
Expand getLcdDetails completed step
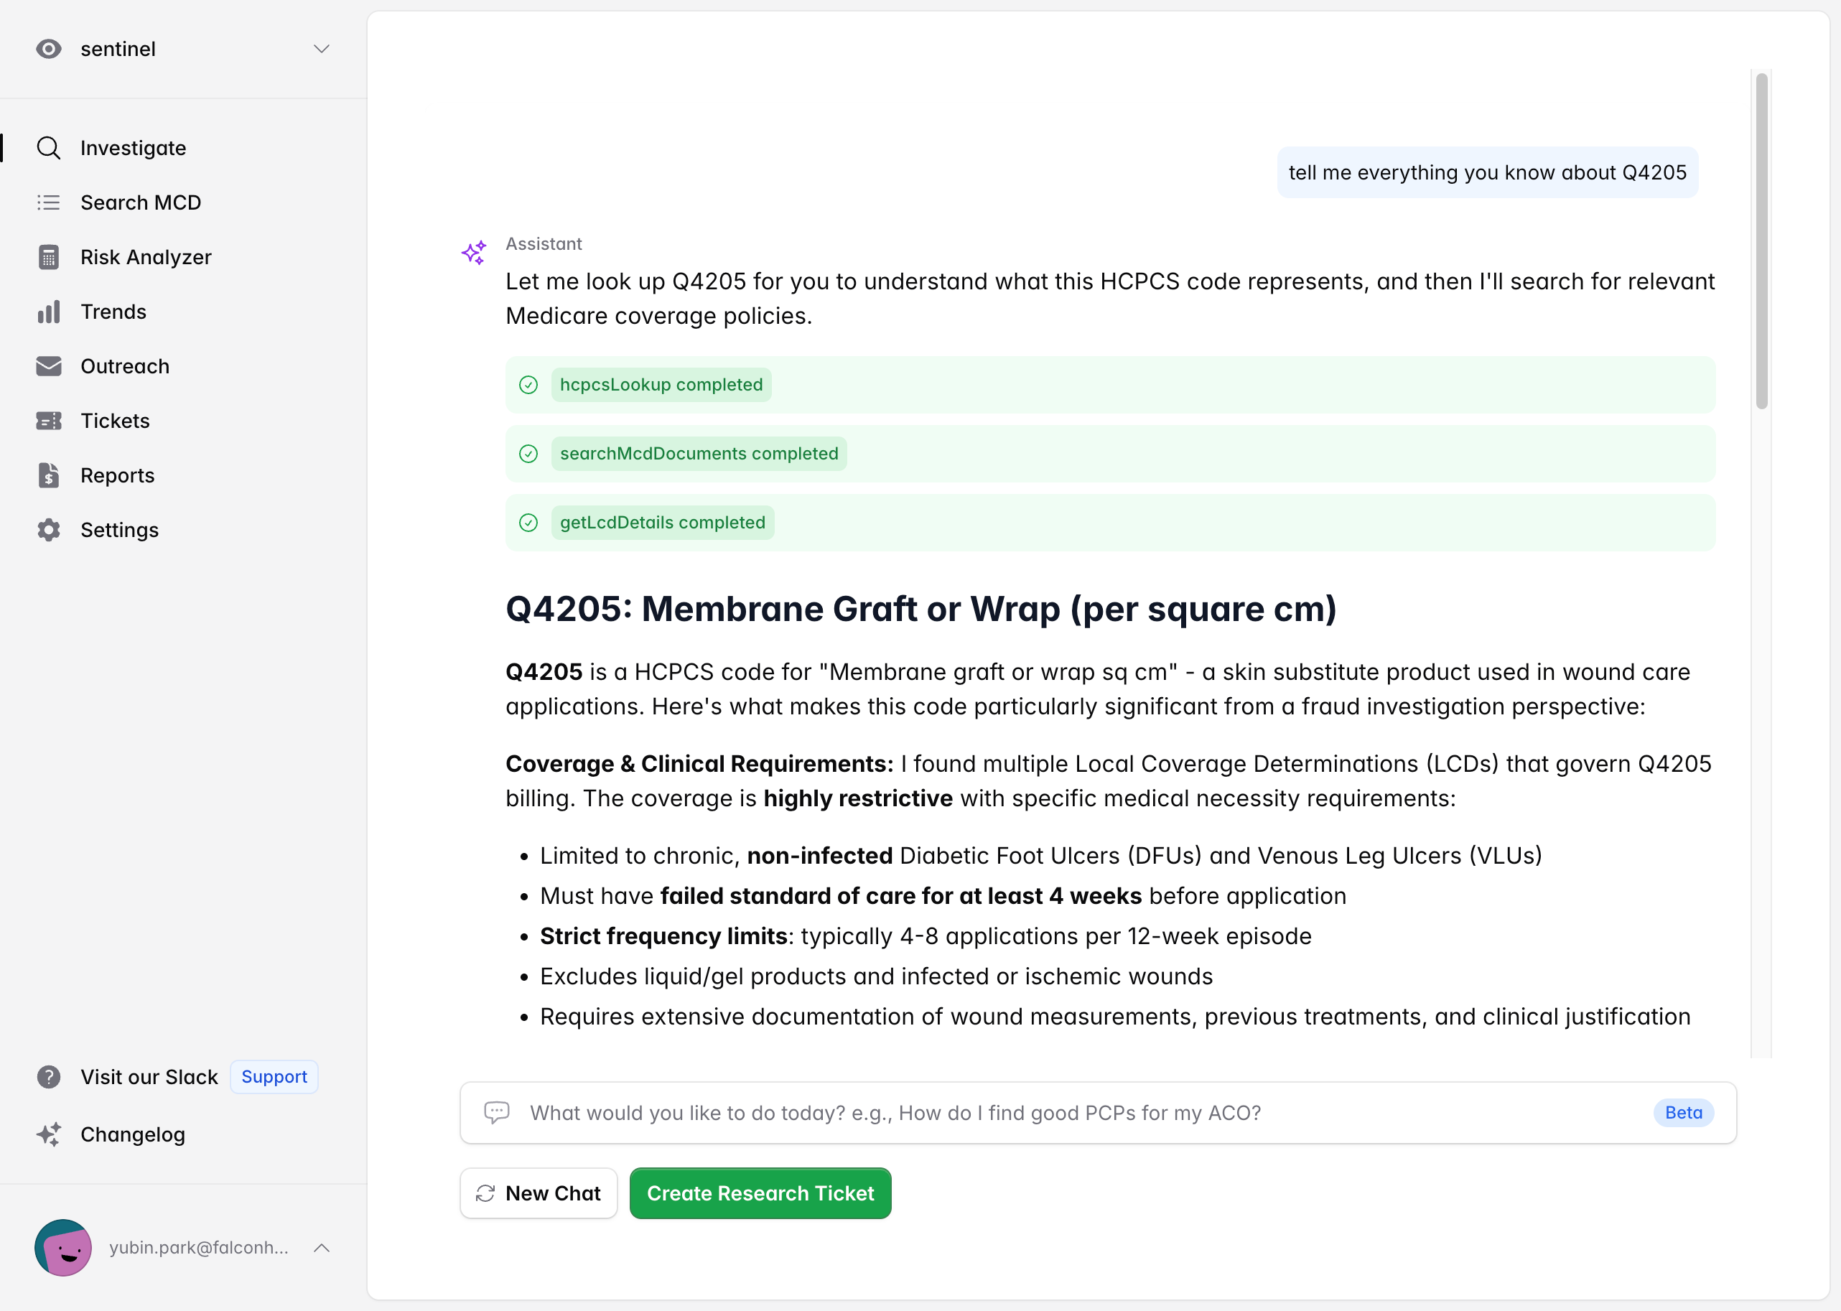662,523
